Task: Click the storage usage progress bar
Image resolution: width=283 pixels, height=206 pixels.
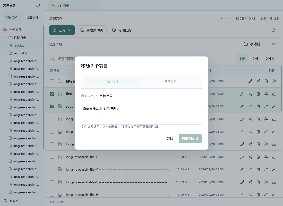Action: [227, 18]
